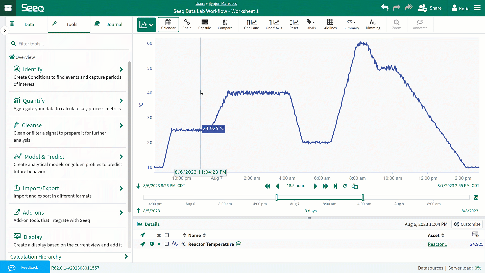The image size is (485, 273).
Task: Open the trend view type dropdown
Action: pyautogui.click(x=147, y=25)
